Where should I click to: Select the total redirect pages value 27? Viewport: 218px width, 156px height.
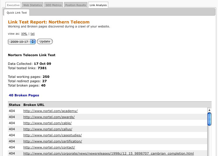point(45,81)
